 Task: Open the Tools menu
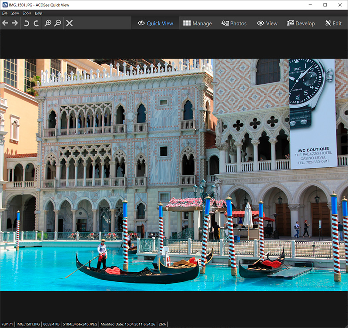click(27, 13)
